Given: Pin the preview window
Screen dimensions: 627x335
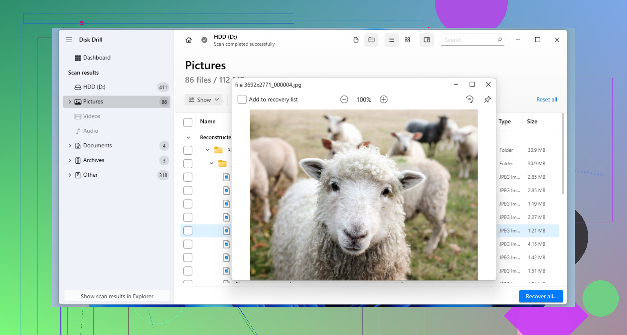Looking at the screenshot, I should (x=487, y=100).
